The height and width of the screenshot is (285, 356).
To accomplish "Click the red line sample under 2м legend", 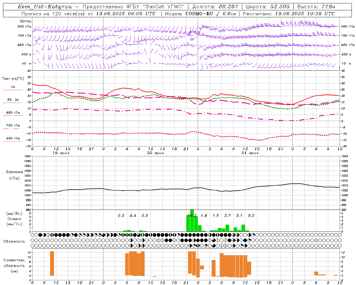I will click(13, 90).
